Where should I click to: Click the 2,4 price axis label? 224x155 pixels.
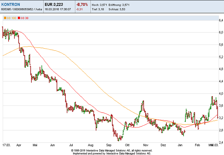tap(221, 143)
